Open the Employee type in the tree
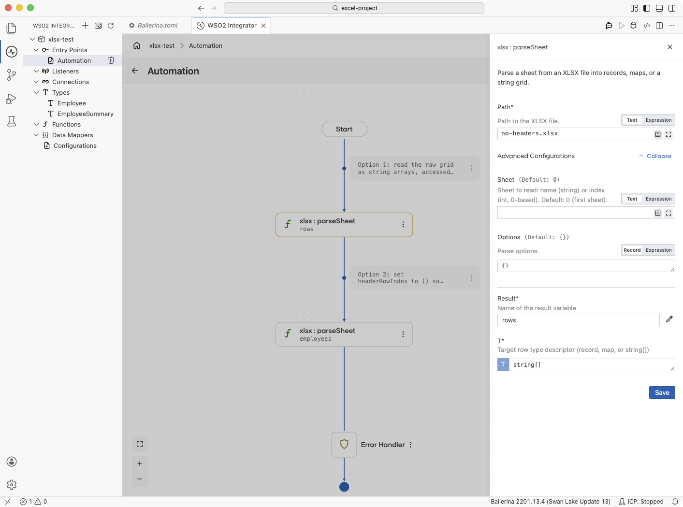This screenshot has width=683, height=507. point(72,103)
